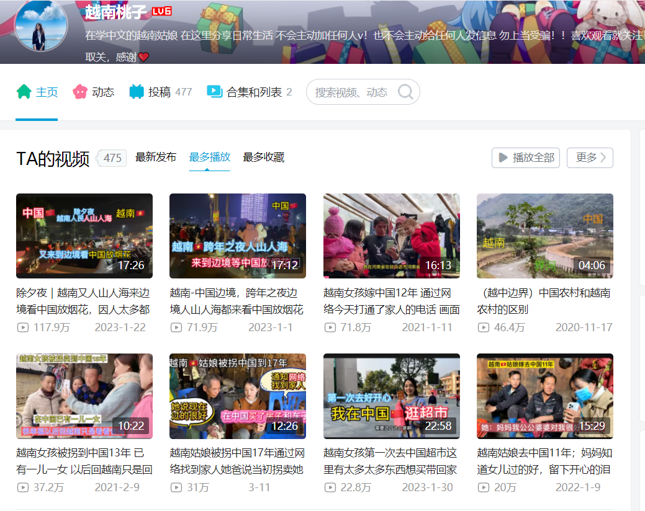Open title 越南姑娘去中国11年

pos(544,461)
